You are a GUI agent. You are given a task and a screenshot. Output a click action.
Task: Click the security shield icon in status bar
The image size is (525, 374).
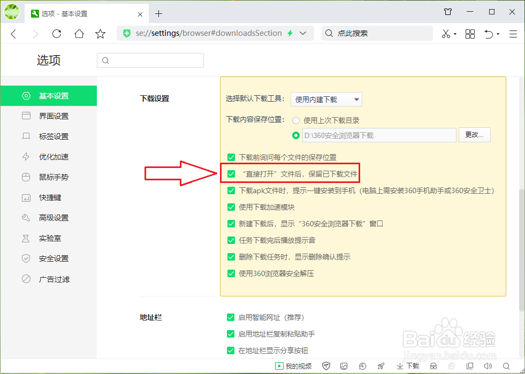pos(326,365)
